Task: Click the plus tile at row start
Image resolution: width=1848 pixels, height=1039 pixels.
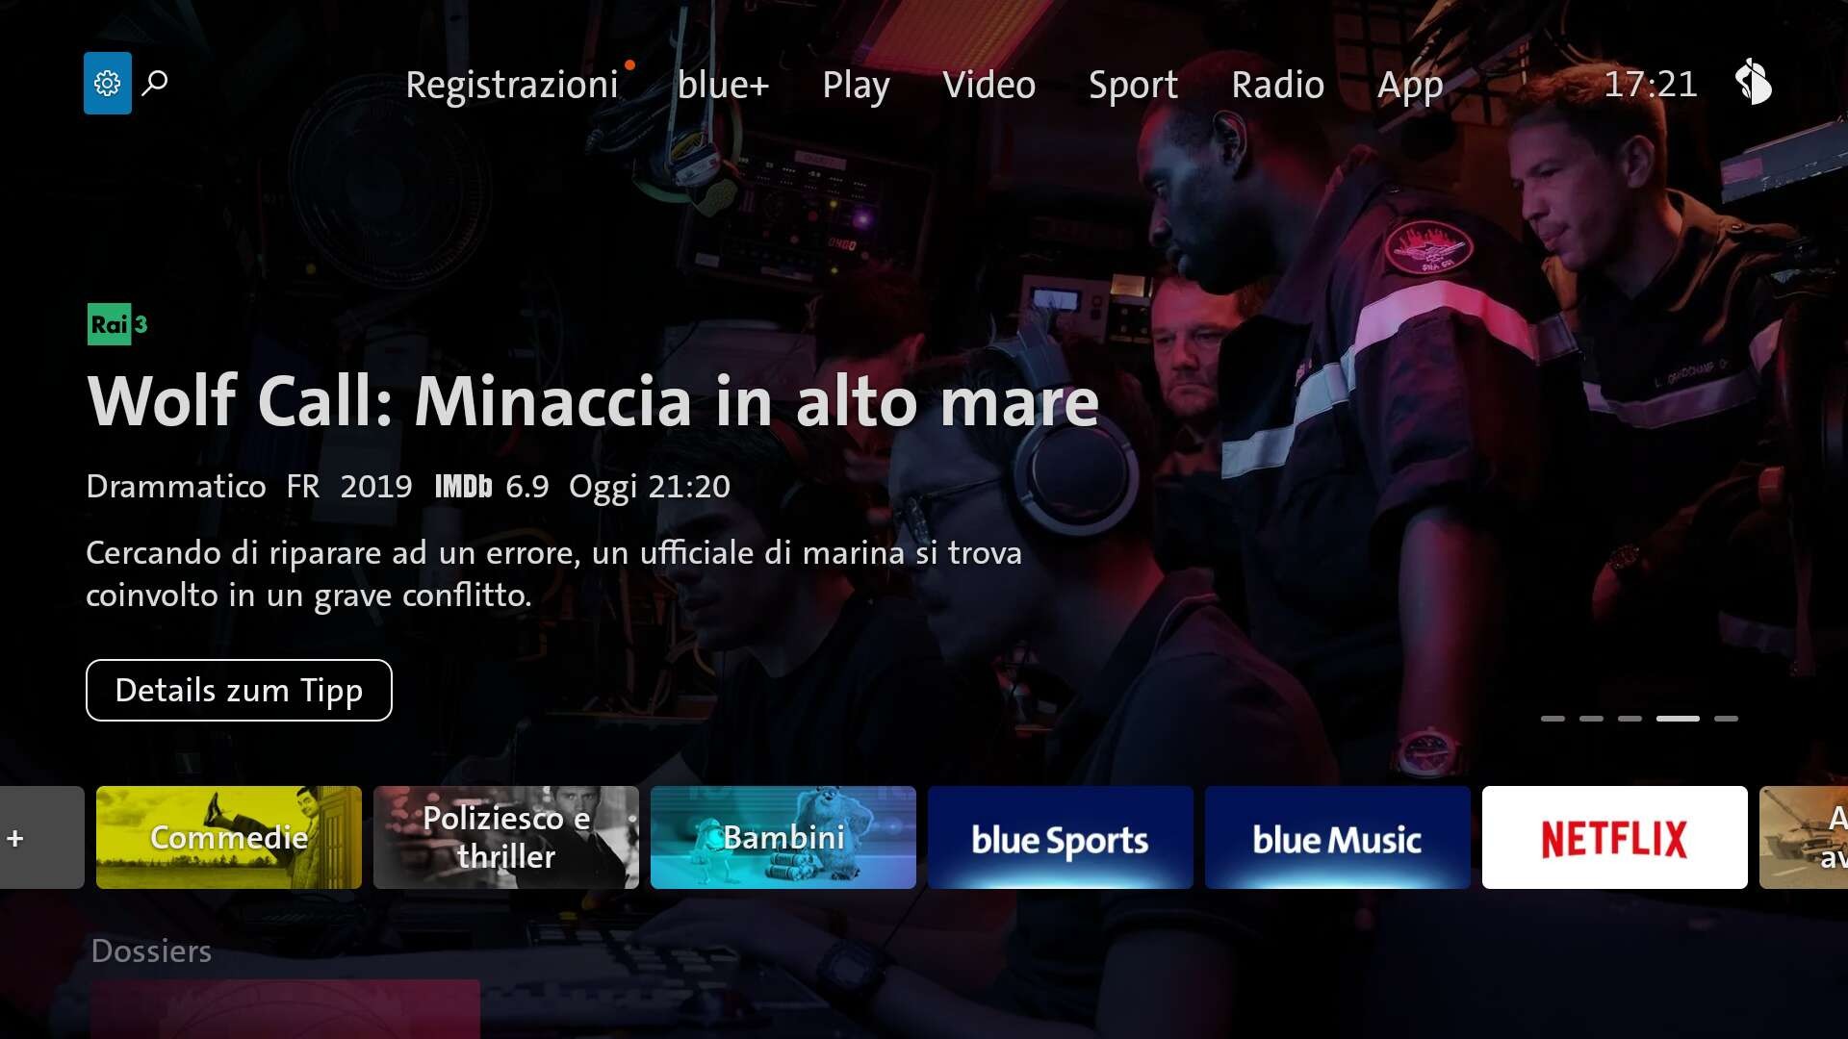Action: coord(40,837)
